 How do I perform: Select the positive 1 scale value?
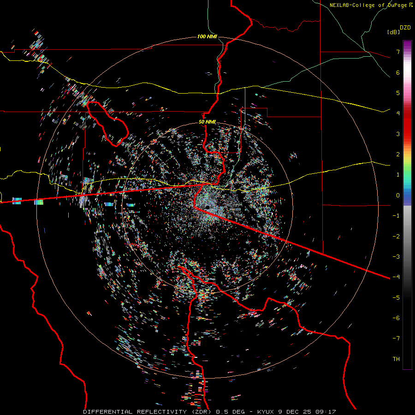[398, 175]
